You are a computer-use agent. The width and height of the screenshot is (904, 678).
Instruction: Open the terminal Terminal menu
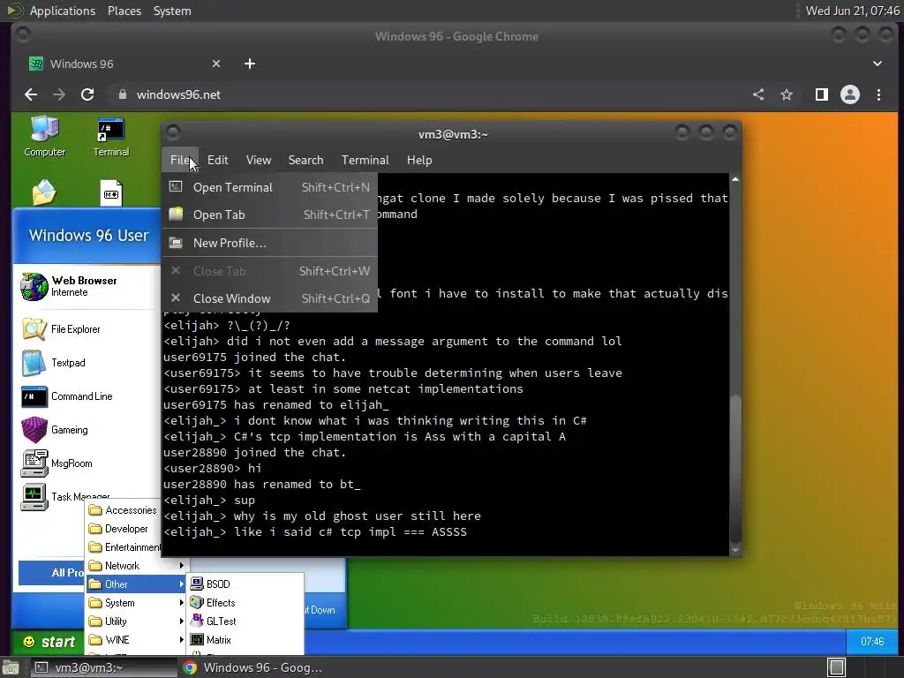[365, 160]
